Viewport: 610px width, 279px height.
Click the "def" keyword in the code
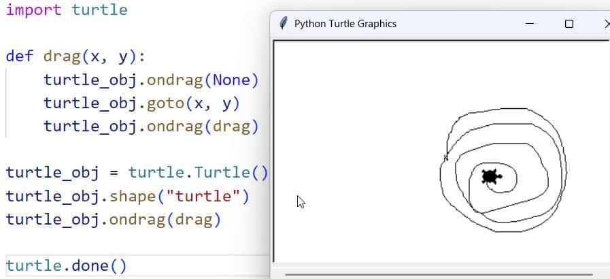20,56
